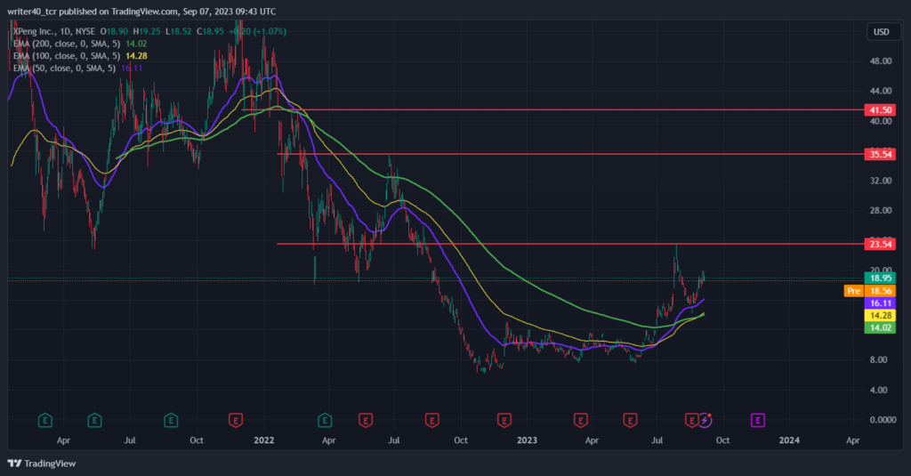Click the 41.50 red price label

pyautogui.click(x=880, y=109)
